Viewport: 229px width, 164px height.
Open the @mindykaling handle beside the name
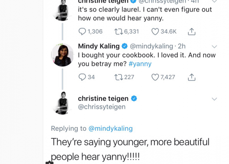tap(151, 46)
